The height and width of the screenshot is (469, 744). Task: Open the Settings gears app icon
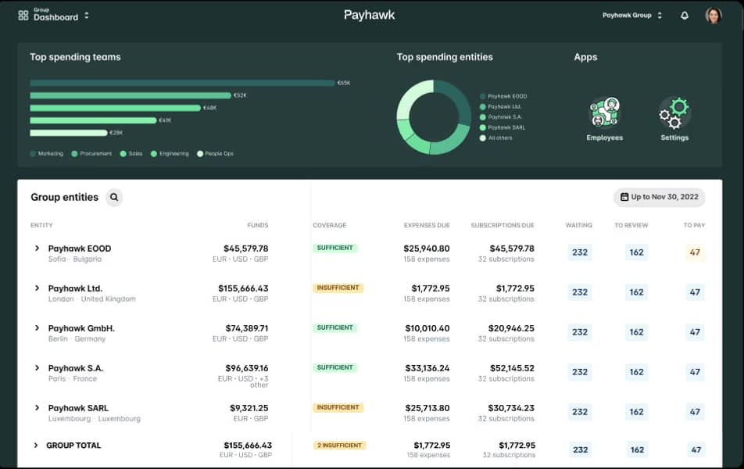(674, 113)
